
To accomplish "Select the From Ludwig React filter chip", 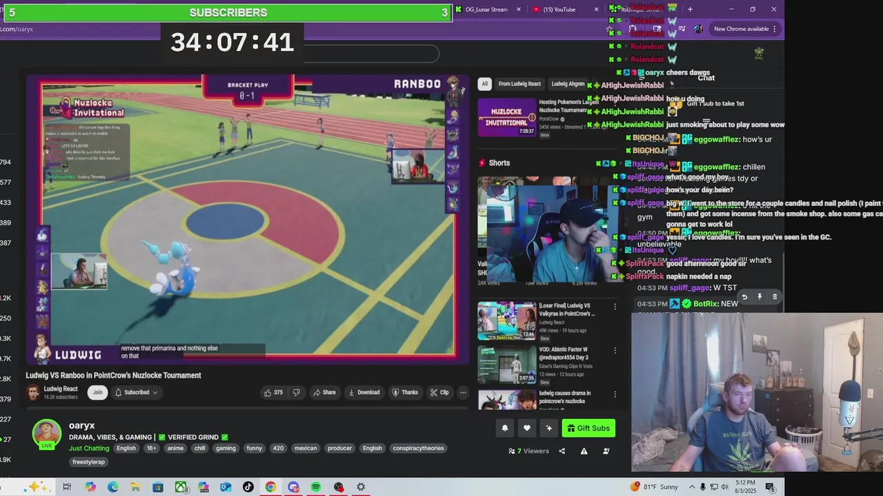I will (x=519, y=84).
